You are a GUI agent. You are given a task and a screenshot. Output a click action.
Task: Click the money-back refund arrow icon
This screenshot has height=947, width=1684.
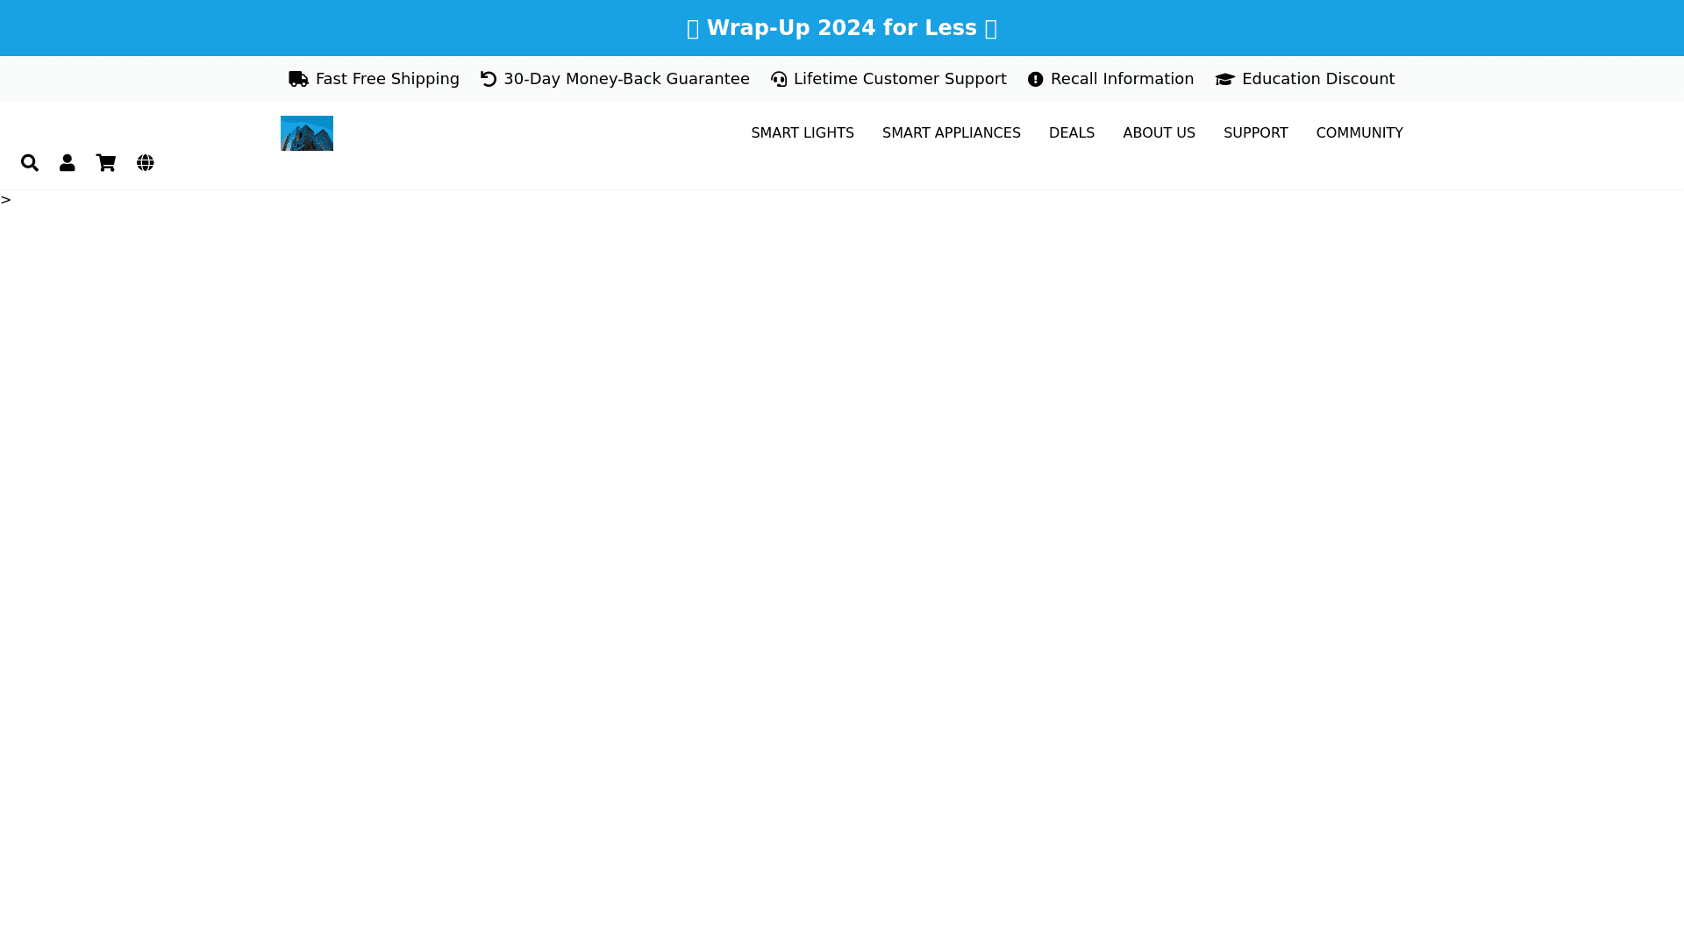(489, 80)
